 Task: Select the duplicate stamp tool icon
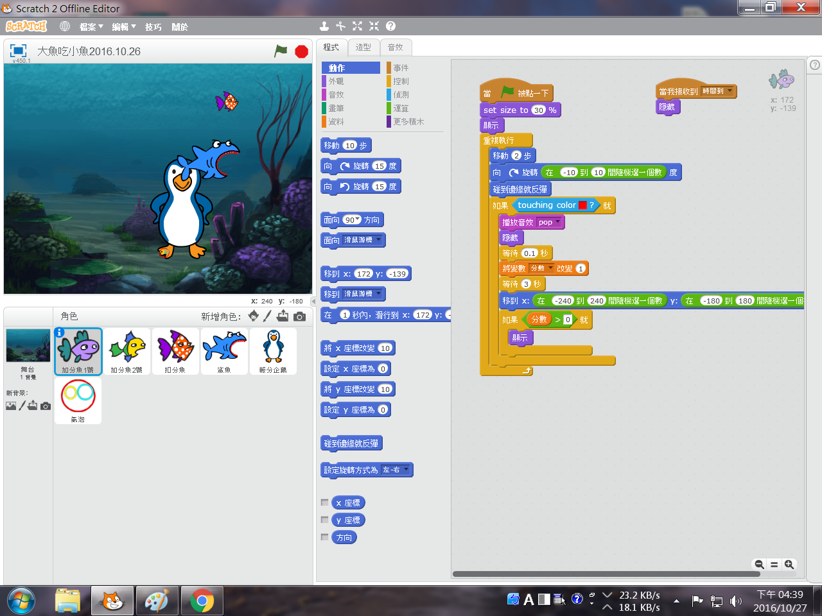point(324,26)
